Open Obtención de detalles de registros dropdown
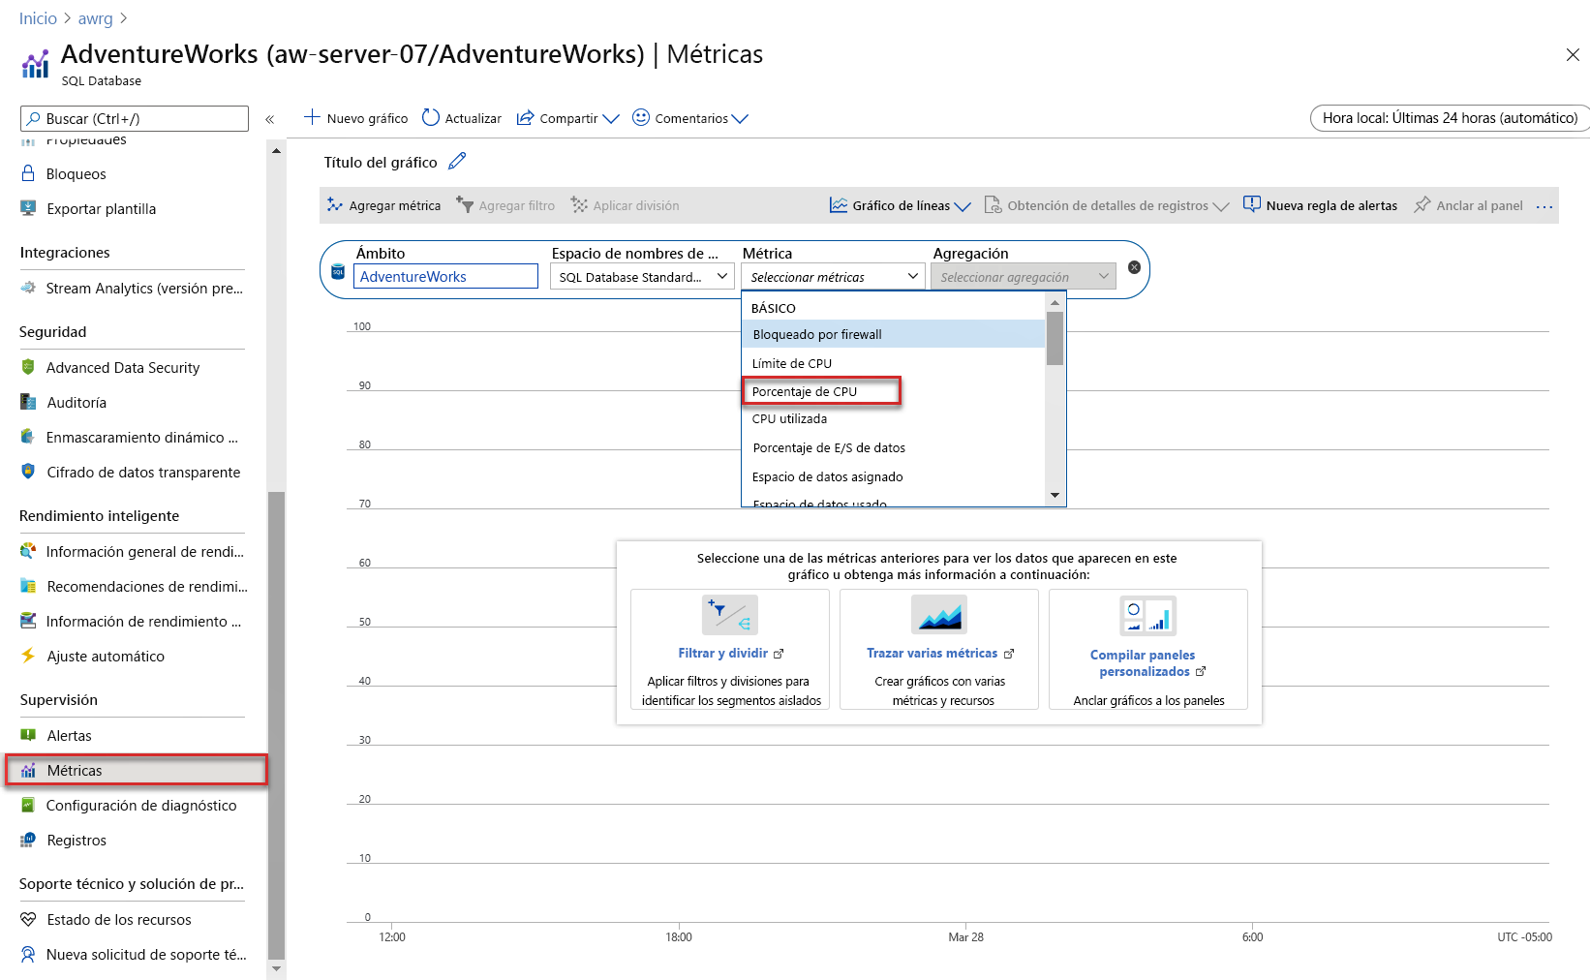Screen dimensions: 1590x980 pos(1107,205)
